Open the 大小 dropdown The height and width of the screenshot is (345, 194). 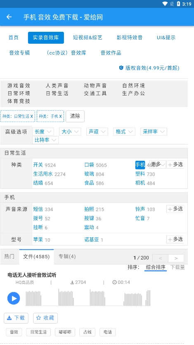tap(70, 131)
